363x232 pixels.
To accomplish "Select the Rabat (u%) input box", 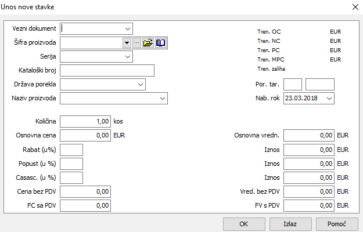I will tap(71, 150).
